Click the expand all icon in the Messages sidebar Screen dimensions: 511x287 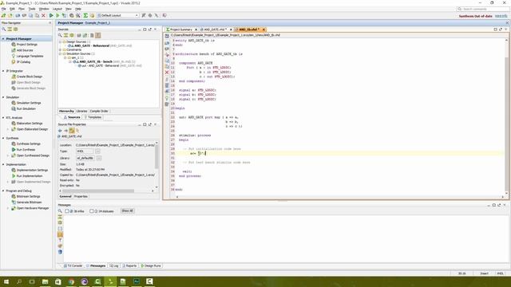60,222
